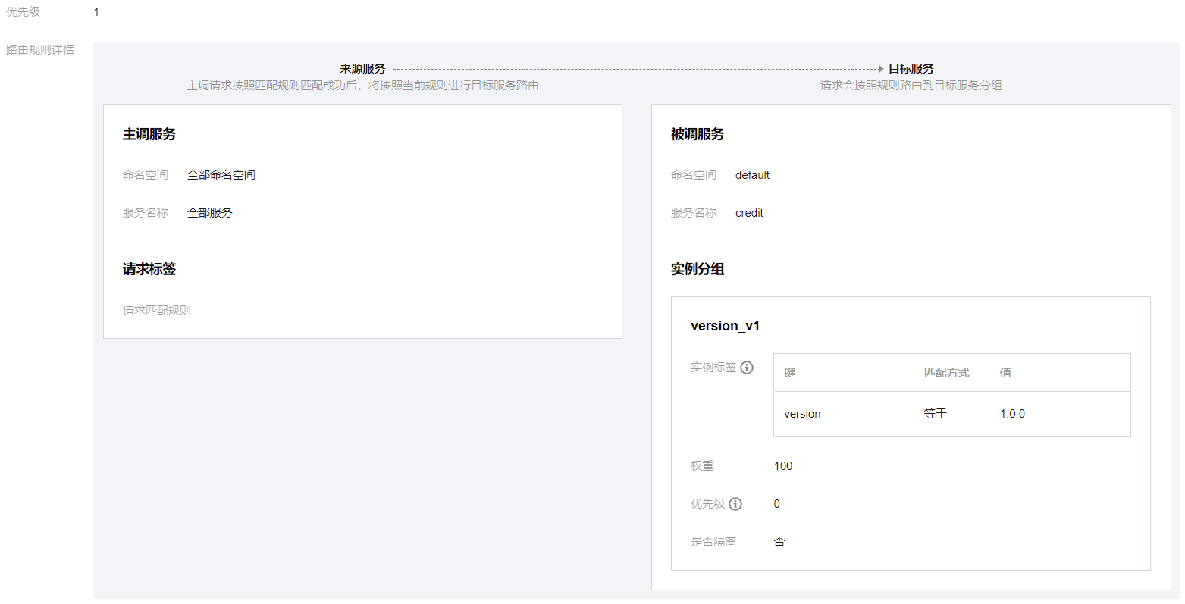This screenshot has width=1185, height=604.
Task: Click the 请求匹配规则 label
Action: tap(157, 311)
